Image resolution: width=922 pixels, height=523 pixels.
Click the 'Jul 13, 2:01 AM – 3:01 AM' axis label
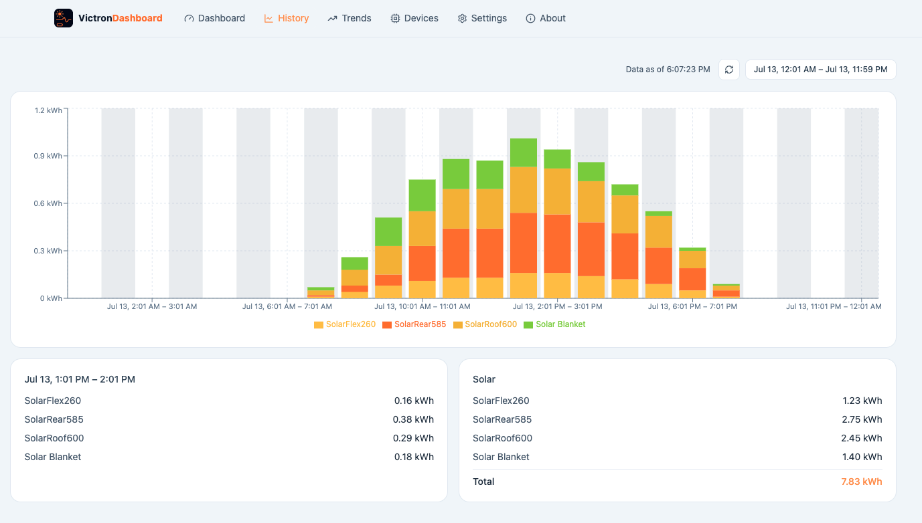[x=152, y=306]
